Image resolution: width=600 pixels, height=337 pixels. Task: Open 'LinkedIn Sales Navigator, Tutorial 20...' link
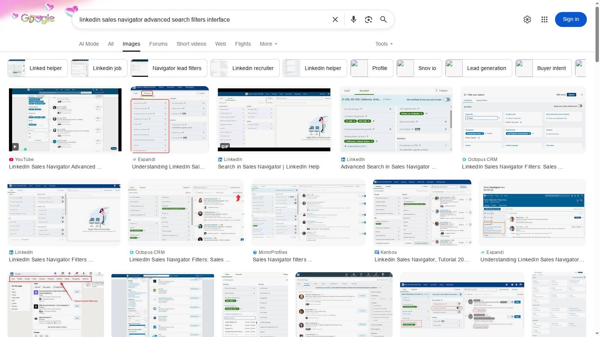(421, 259)
